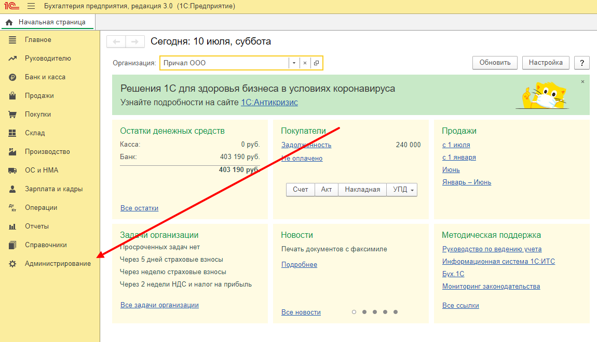Click the Справочники books icon

pos(12,245)
